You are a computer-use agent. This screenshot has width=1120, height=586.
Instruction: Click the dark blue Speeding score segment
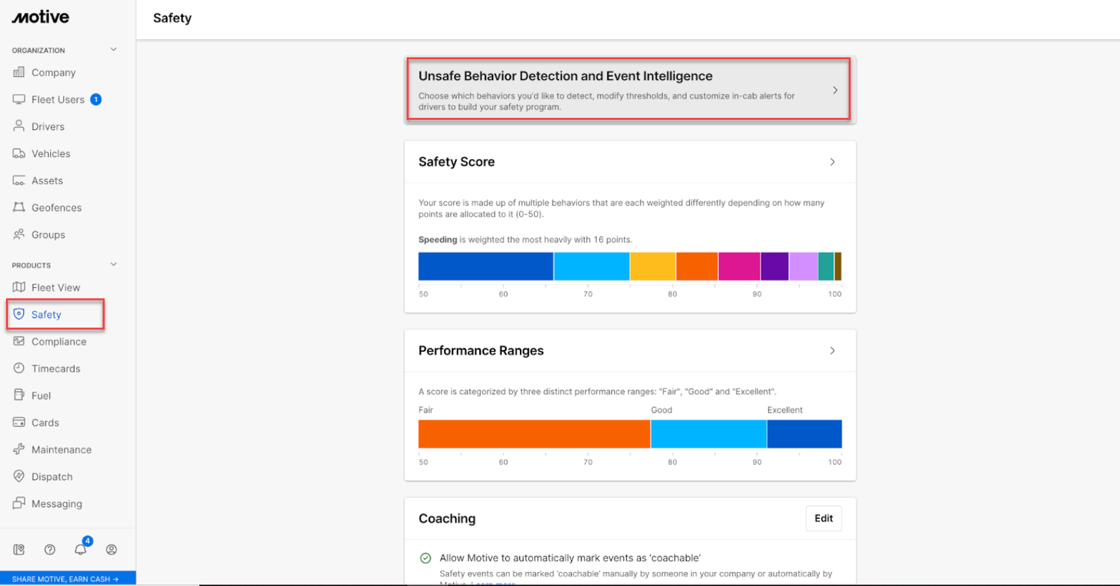coord(486,266)
